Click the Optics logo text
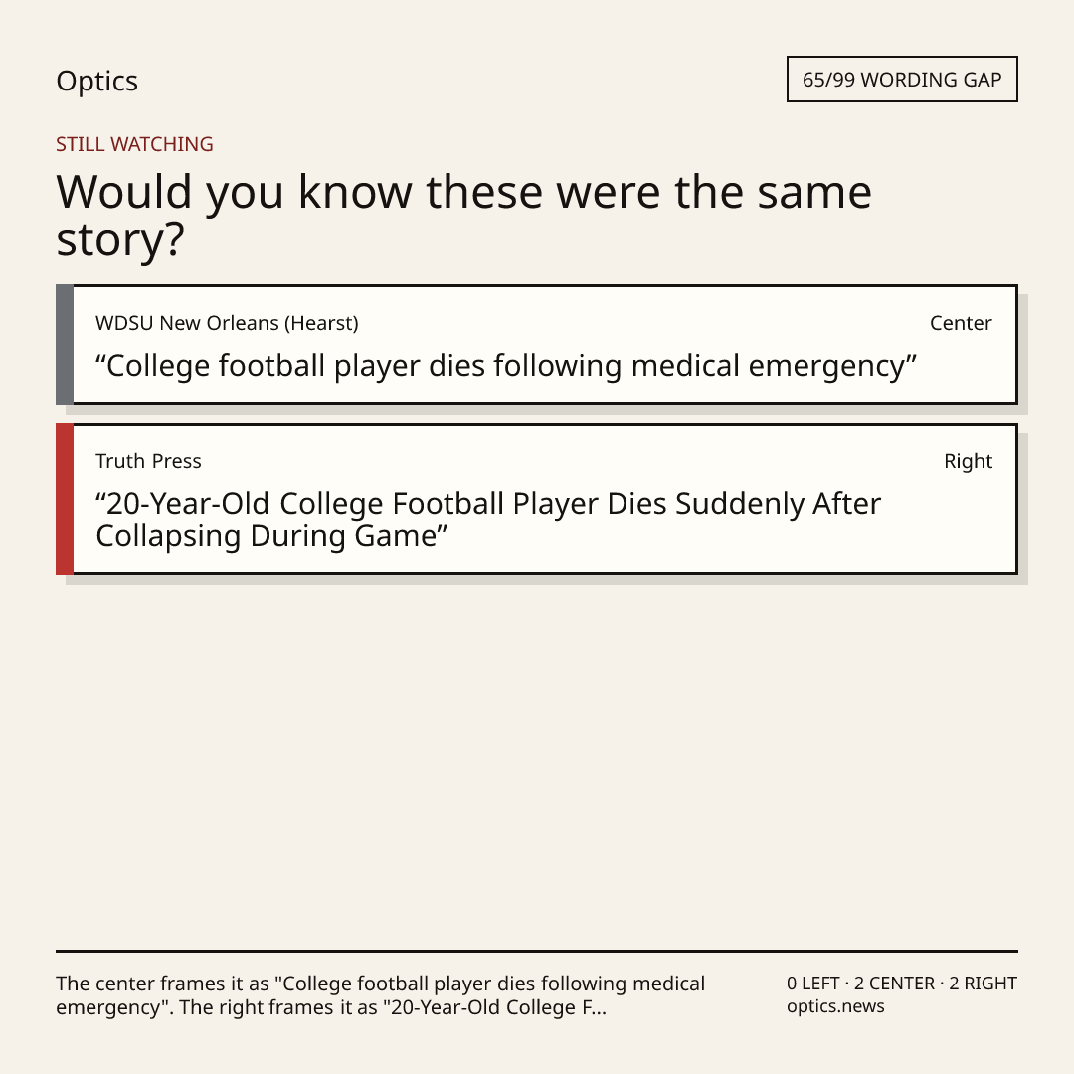The width and height of the screenshot is (1074, 1074). 96,82
